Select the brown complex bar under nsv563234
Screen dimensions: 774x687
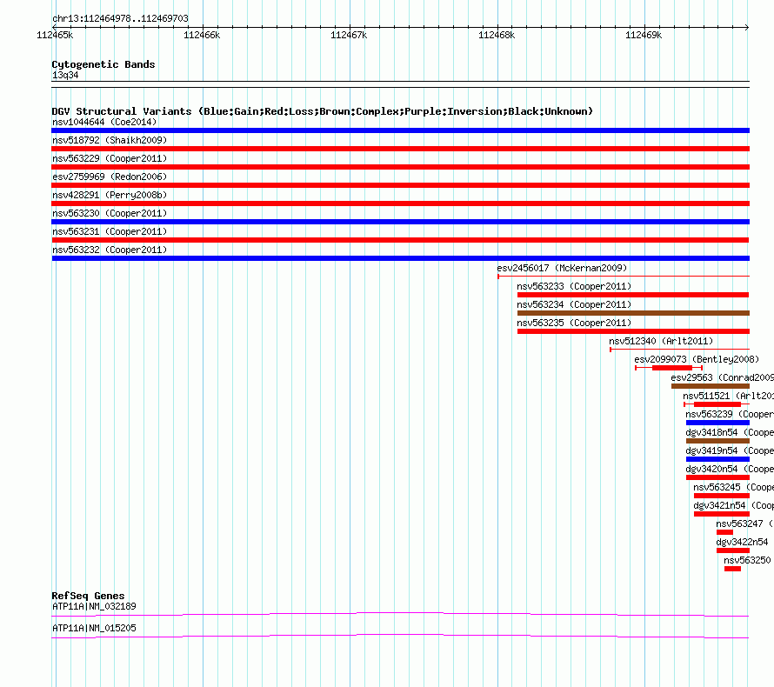(x=633, y=313)
